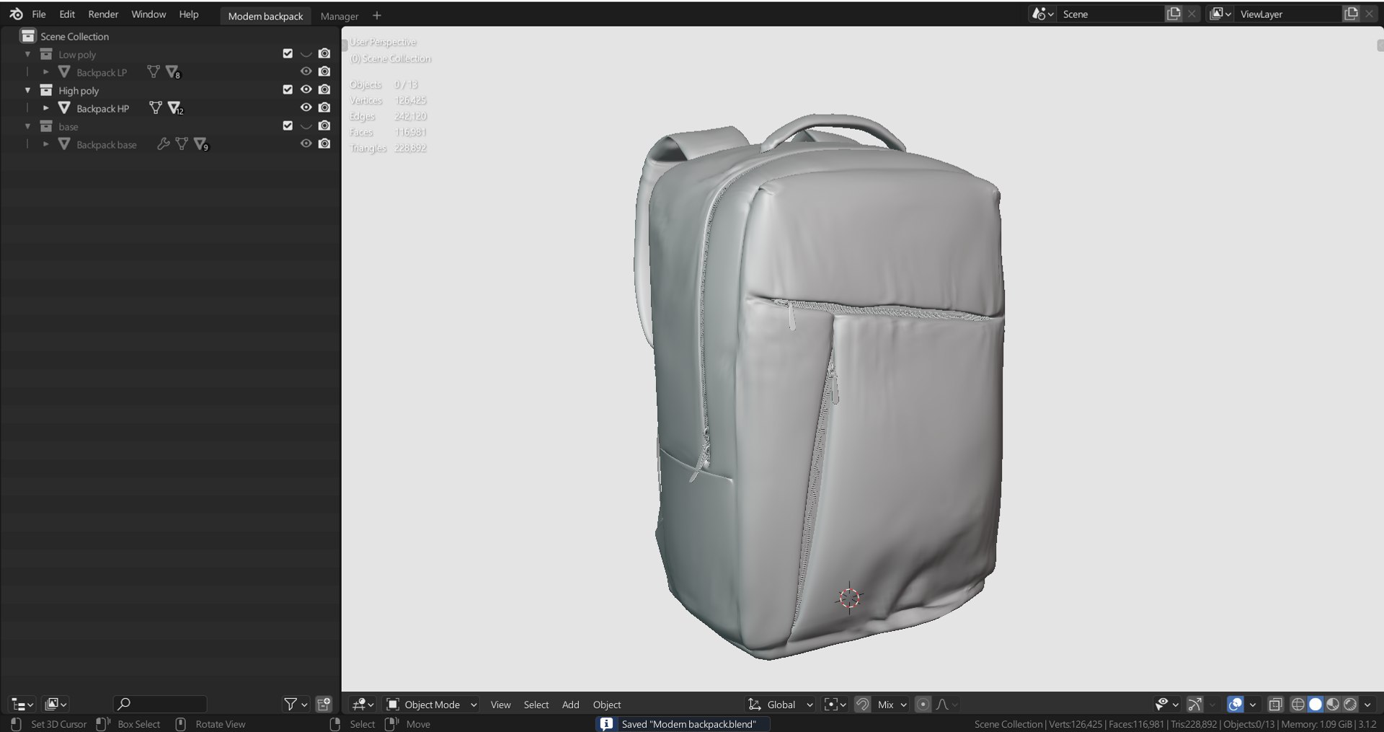The height and width of the screenshot is (732, 1384).
Task: Open the viewport shading options dropdown
Action: (1367, 704)
